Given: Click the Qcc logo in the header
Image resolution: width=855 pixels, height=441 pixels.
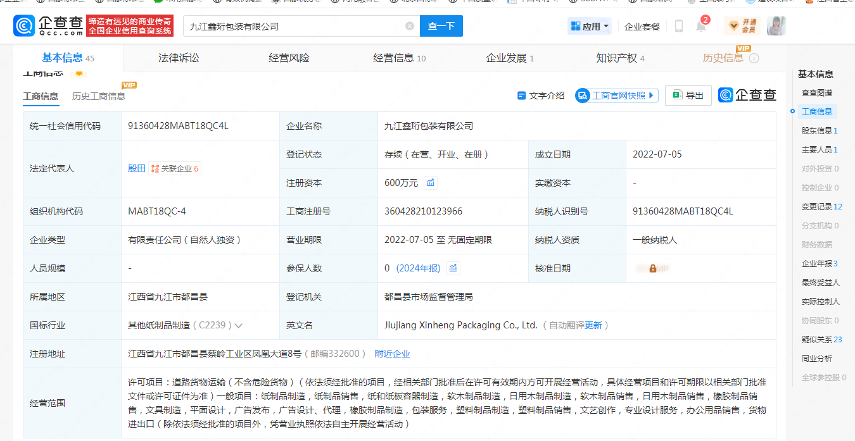Looking at the screenshot, I should tap(48, 26).
